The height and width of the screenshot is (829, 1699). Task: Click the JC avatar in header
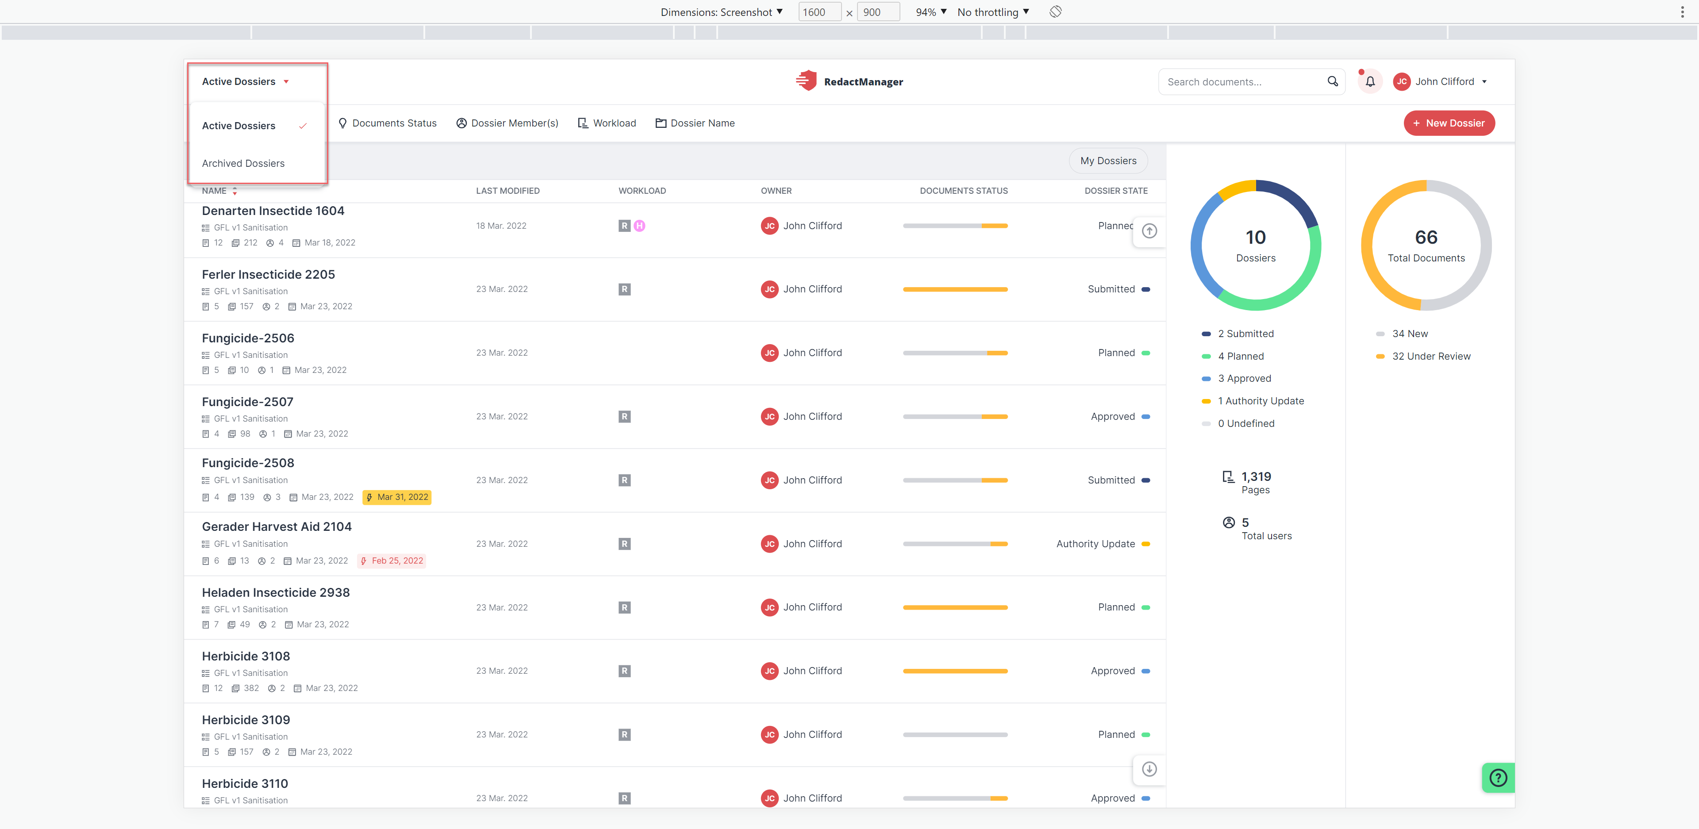(x=1402, y=82)
